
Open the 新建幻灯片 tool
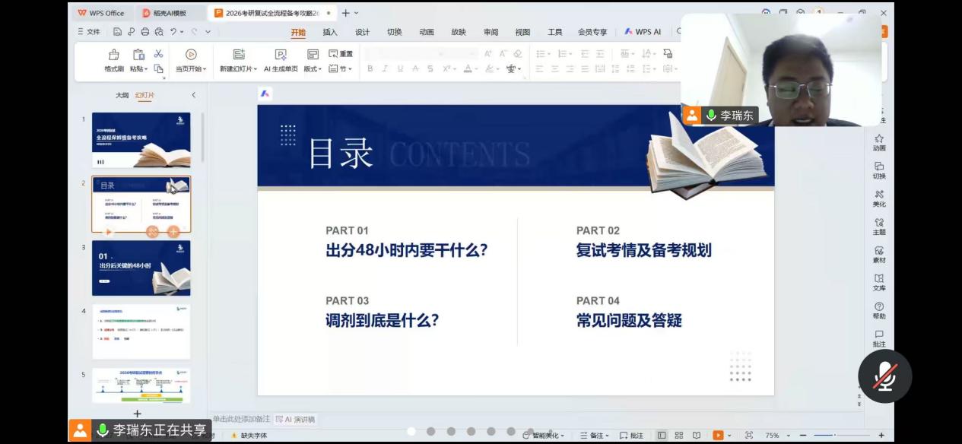pyautogui.click(x=238, y=60)
